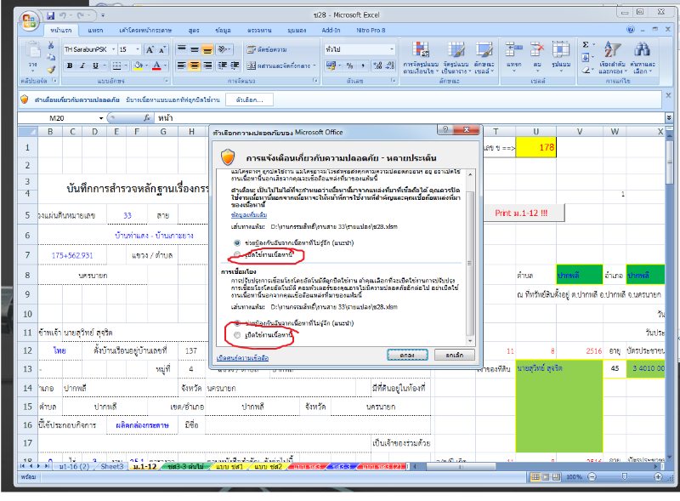
Task: Click the Italic formatting icon
Action: 83,65
